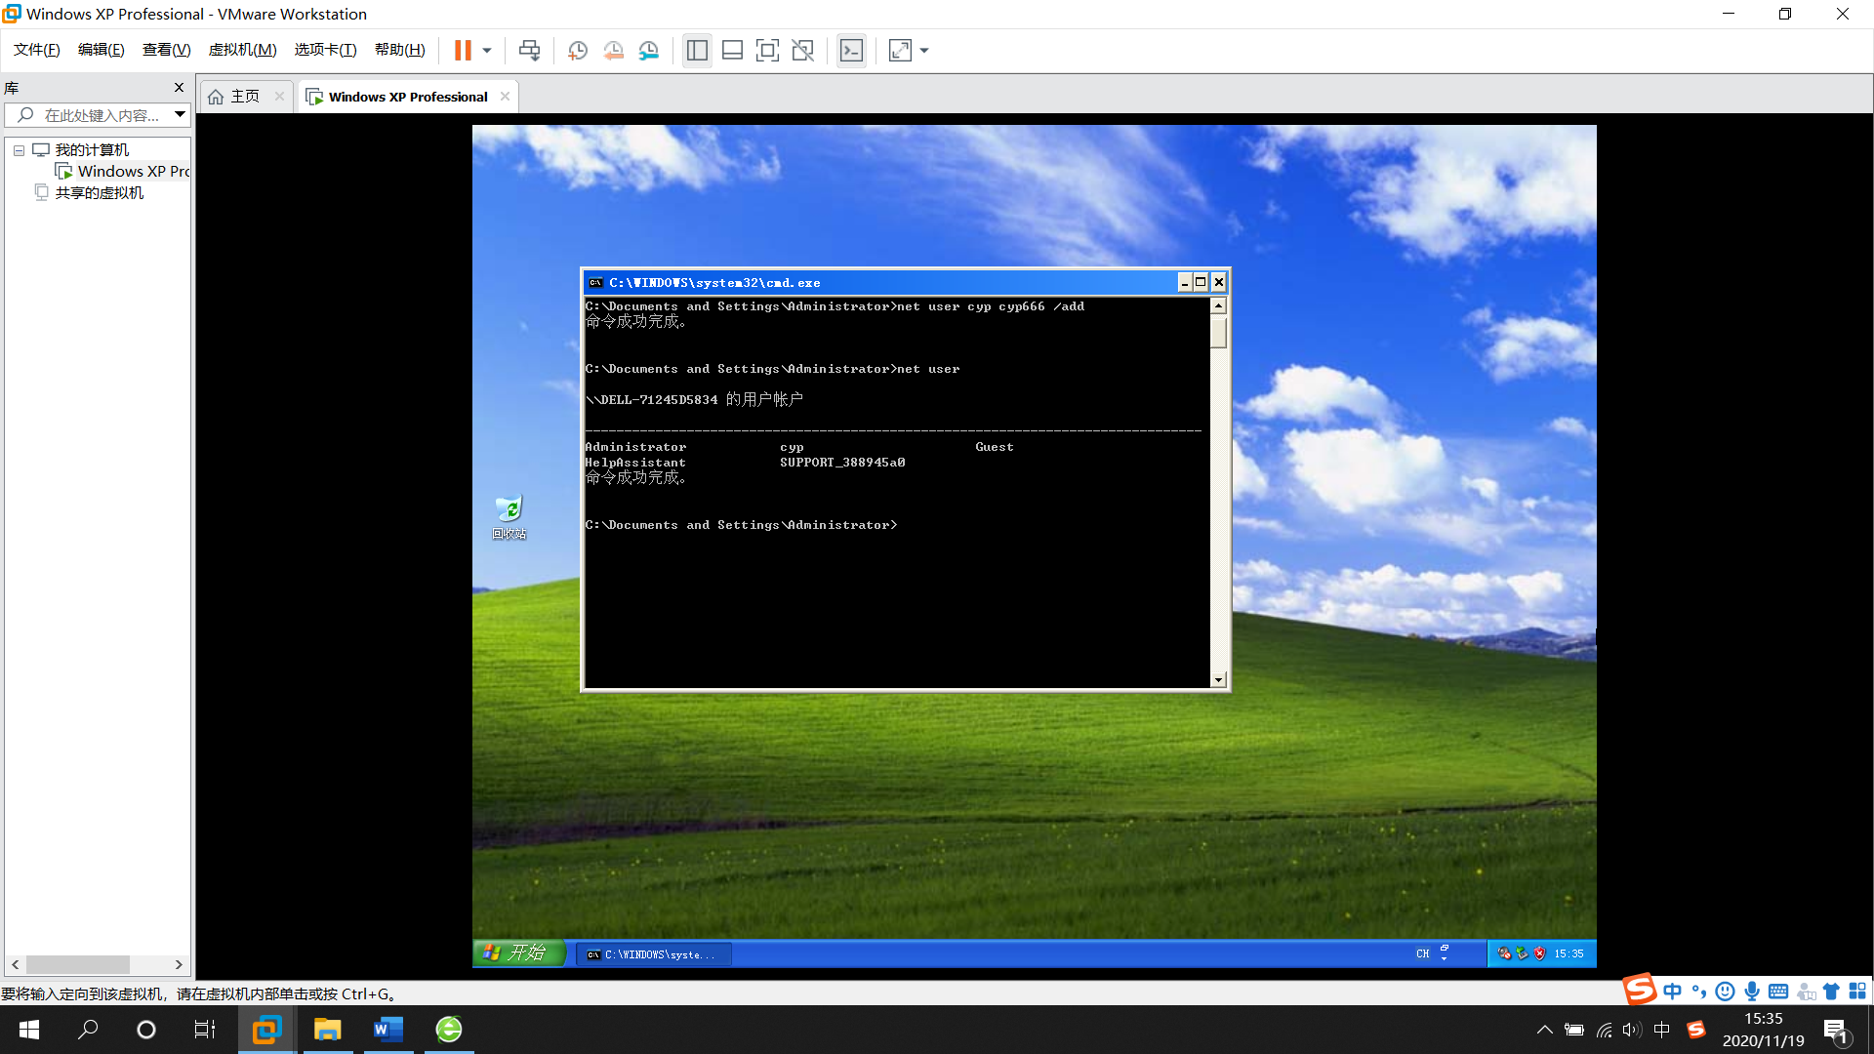Image resolution: width=1874 pixels, height=1054 pixels.
Task: Toggle the thumbnail bar view
Action: pos(732,51)
